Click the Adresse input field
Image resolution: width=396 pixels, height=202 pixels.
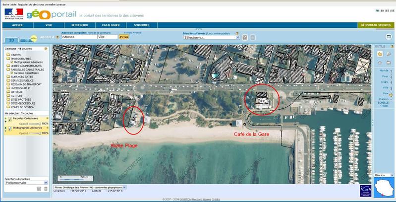78,37
